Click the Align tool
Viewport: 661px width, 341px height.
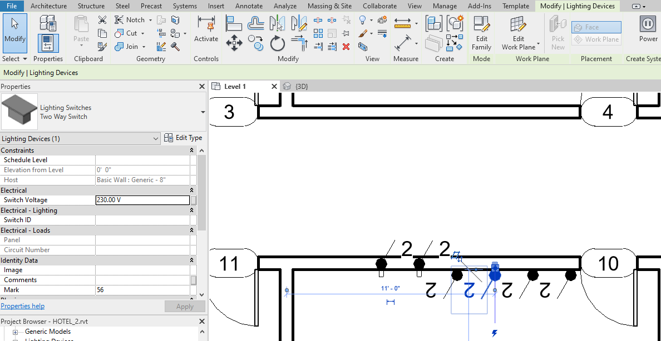pos(234,23)
